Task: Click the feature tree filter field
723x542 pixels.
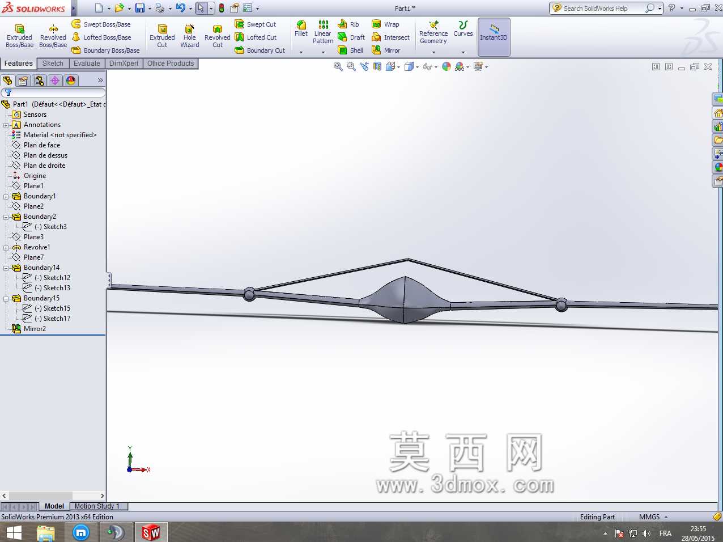Action: pos(53,92)
